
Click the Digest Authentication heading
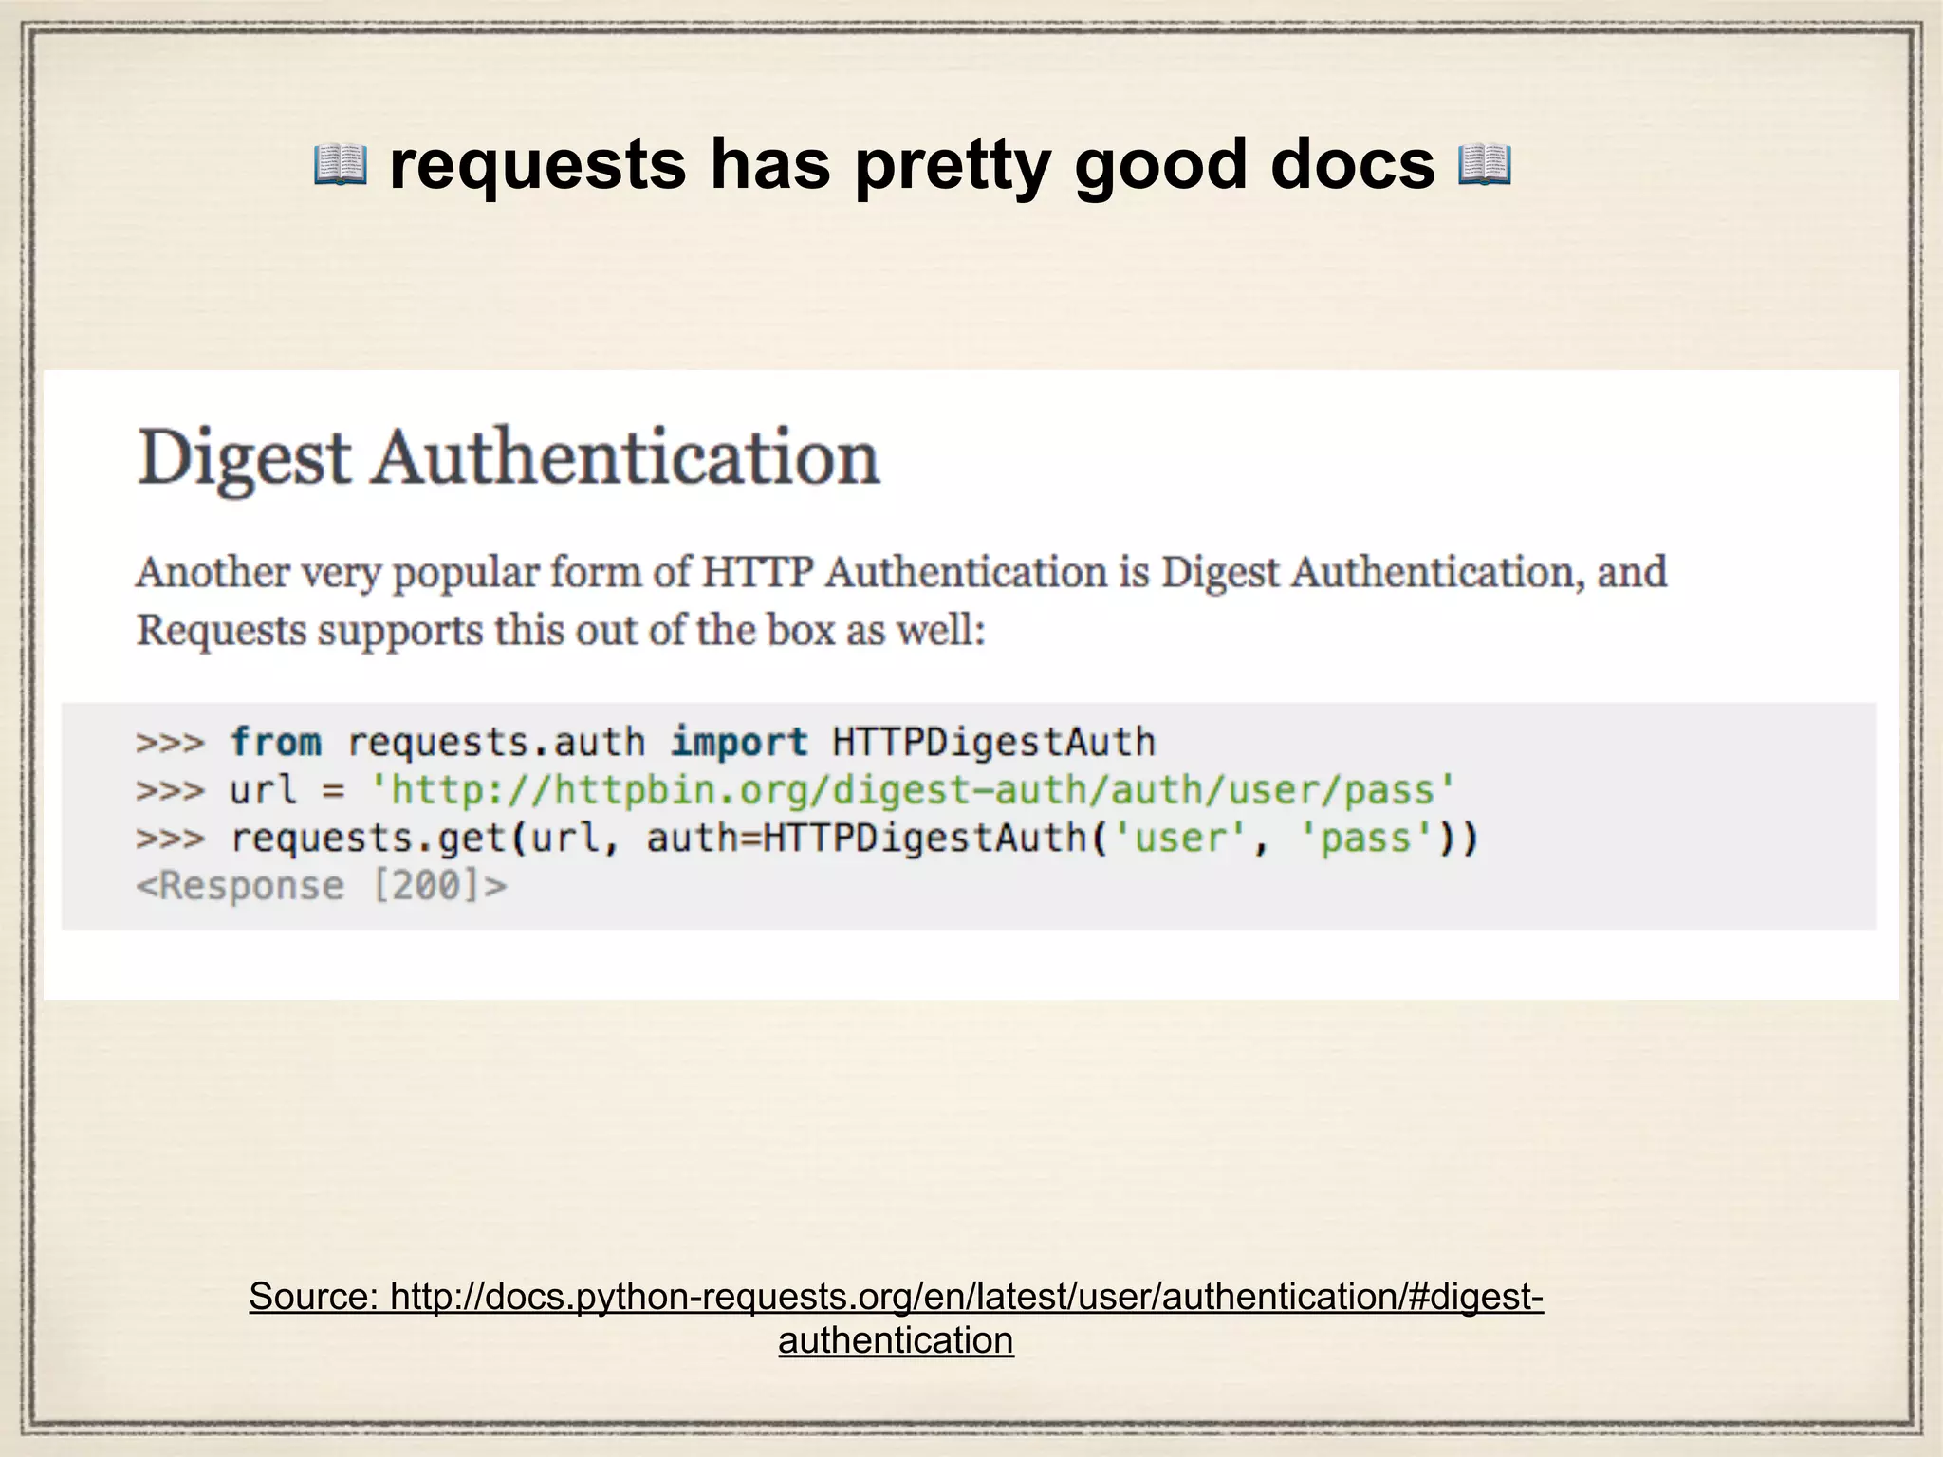[x=509, y=458]
